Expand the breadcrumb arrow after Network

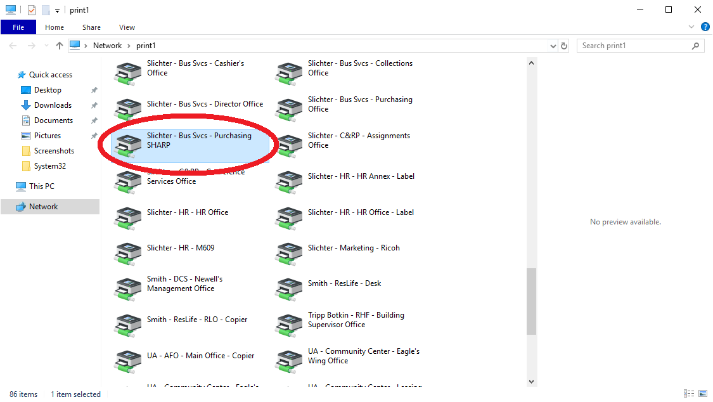click(x=129, y=46)
